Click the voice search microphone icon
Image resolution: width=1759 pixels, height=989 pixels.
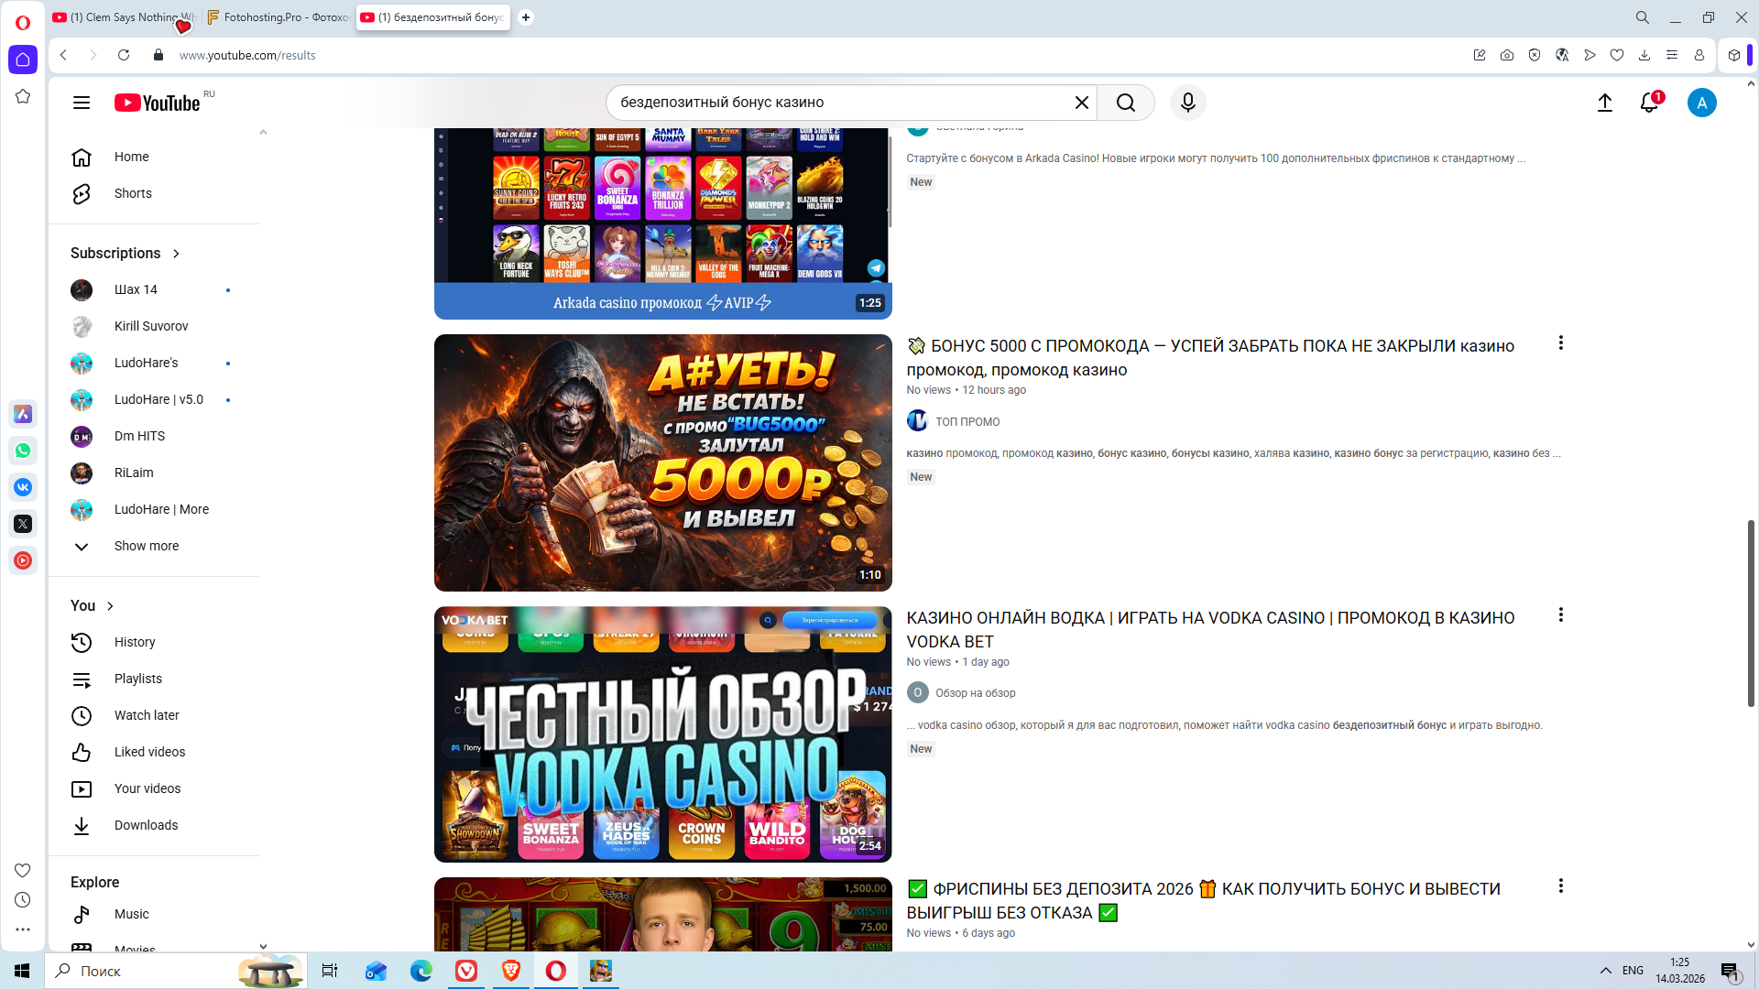(x=1187, y=103)
